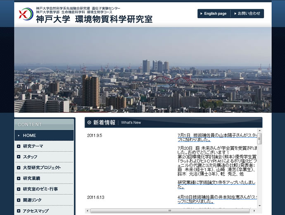Click the arrow icon beside お問い合わせ
Image resolution: width=285 pixels, height=215 pixels.
pyautogui.click(x=235, y=14)
